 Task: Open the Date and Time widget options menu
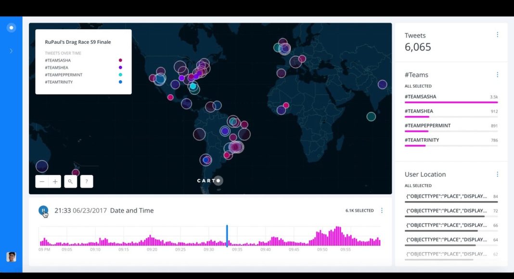382,211
